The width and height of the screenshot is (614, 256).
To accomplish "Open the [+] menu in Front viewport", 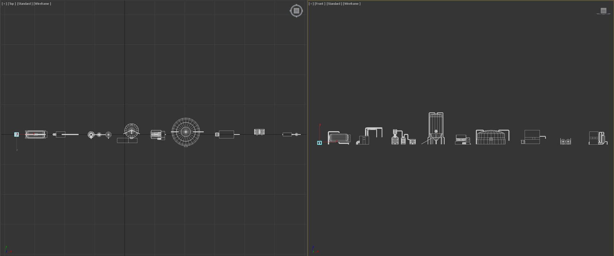I will tap(311, 4).
